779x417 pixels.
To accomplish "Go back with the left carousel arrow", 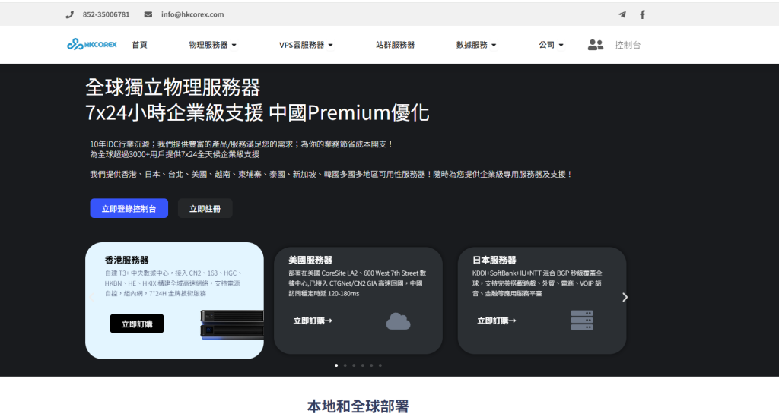I will pyautogui.click(x=91, y=298).
